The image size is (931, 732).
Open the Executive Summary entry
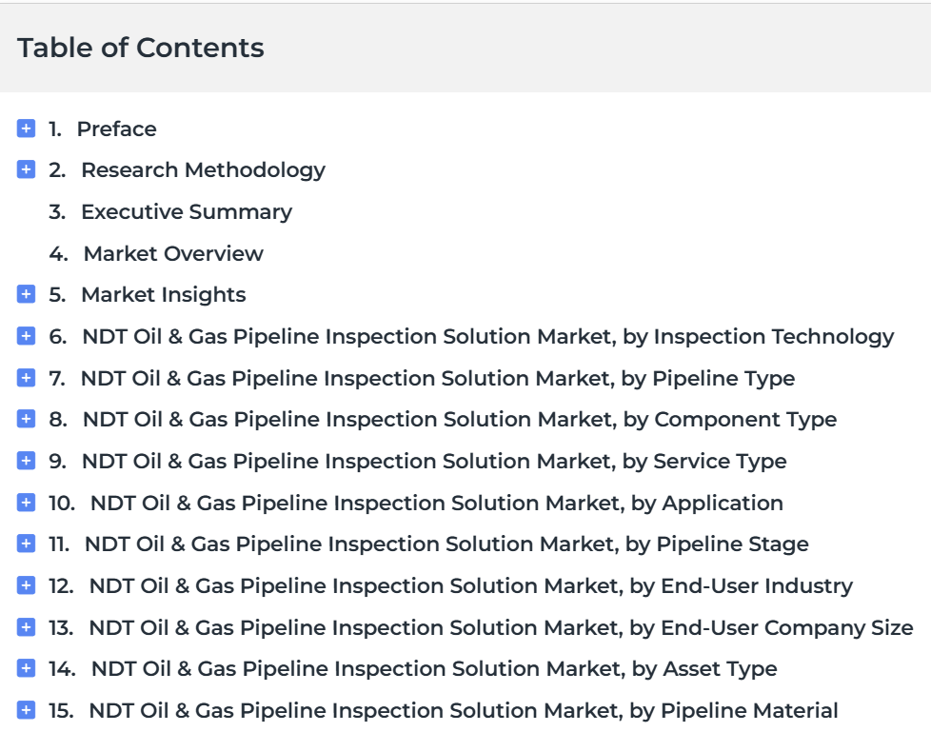(x=187, y=212)
